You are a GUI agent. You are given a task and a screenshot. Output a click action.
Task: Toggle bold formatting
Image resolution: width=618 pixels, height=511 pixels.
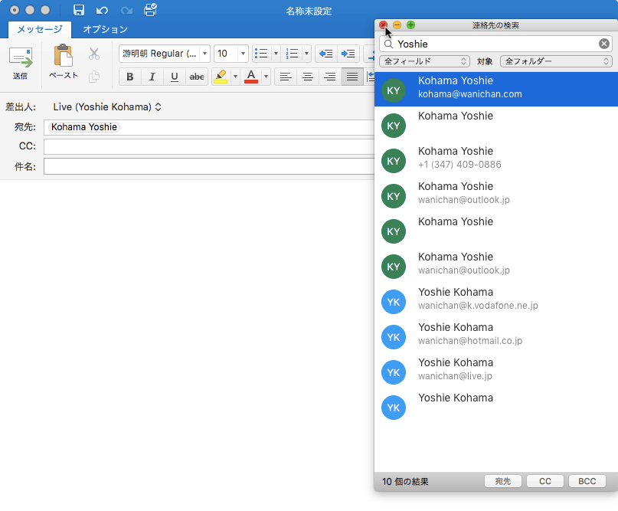point(130,77)
